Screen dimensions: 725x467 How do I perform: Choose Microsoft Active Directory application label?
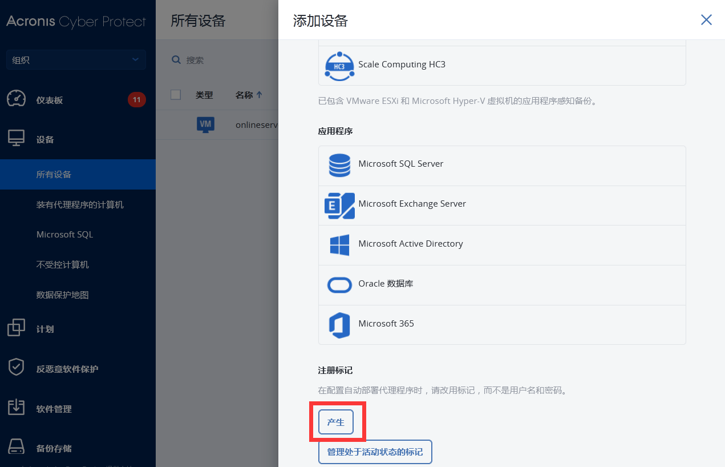click(x=411, y=244)
